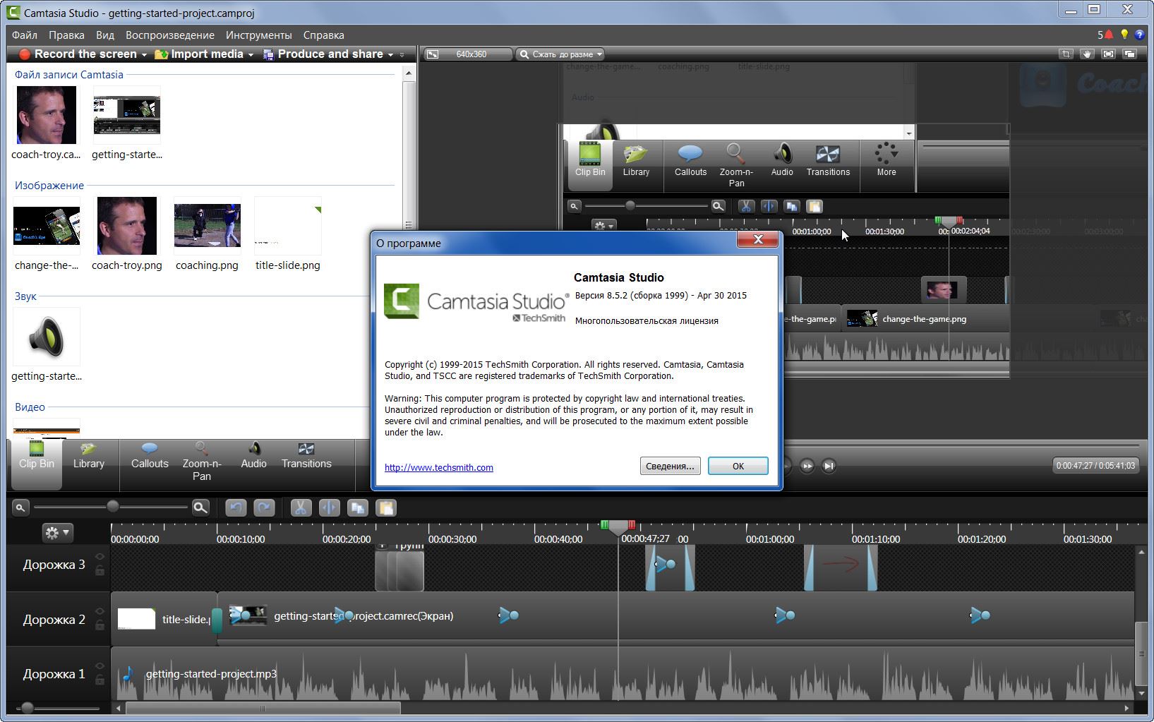Select the crop mode icon in preview
This screenshot has width=1154, height=722.
pyautogui.click(x=1066, y=54)
